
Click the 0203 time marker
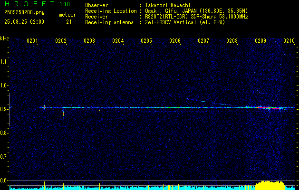(x=89, y=41)
